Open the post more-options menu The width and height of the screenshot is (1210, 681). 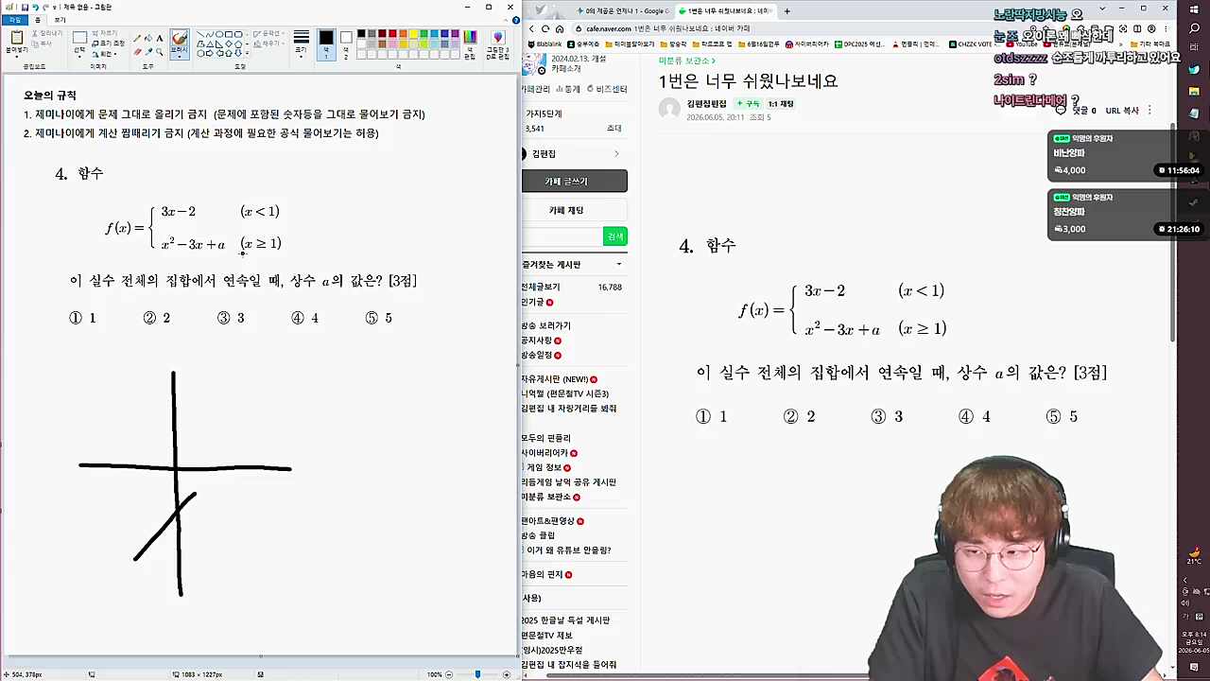[1149, 110]
